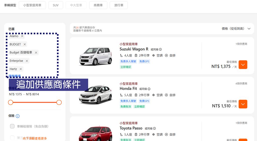Select the 中大型車 vehicle type
The width and height of the screenshot is (257, 141).
click(x=76, y=5)
